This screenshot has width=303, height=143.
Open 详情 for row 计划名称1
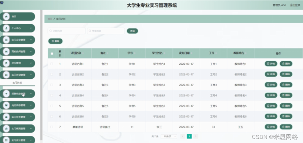[271, 64]
